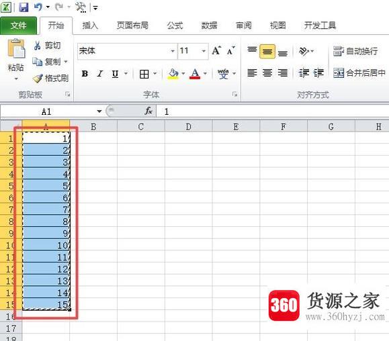Screen dimensions: 389x341
Task: Click decrease indent icon
Action: [x=304, y=73]
